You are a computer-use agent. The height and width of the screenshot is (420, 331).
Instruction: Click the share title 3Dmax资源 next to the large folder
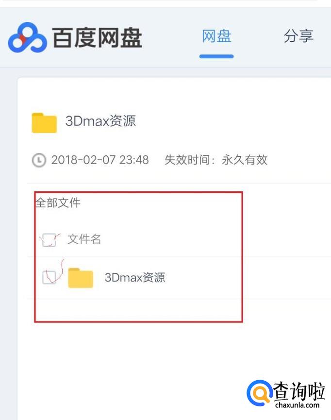coord(100,121)
